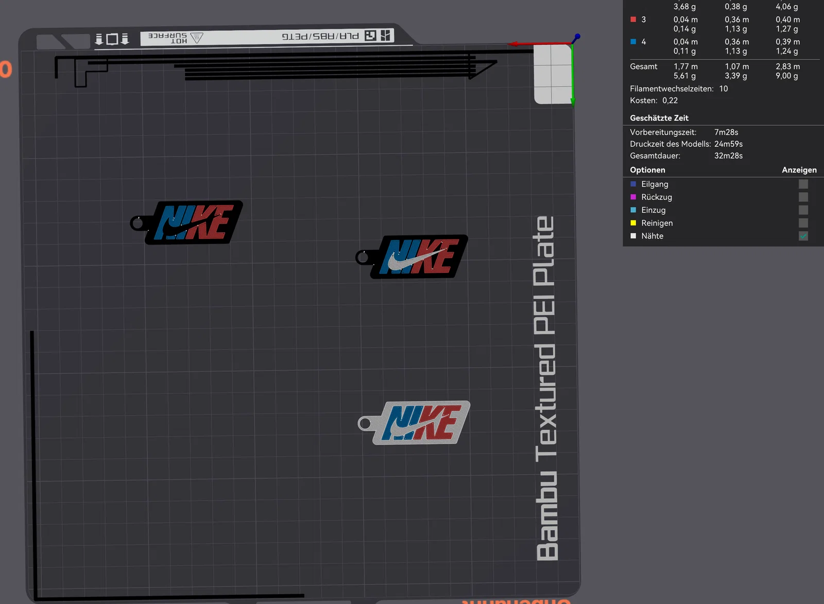Click the total weight value "9,00 g"

click(x=787, y=76)
